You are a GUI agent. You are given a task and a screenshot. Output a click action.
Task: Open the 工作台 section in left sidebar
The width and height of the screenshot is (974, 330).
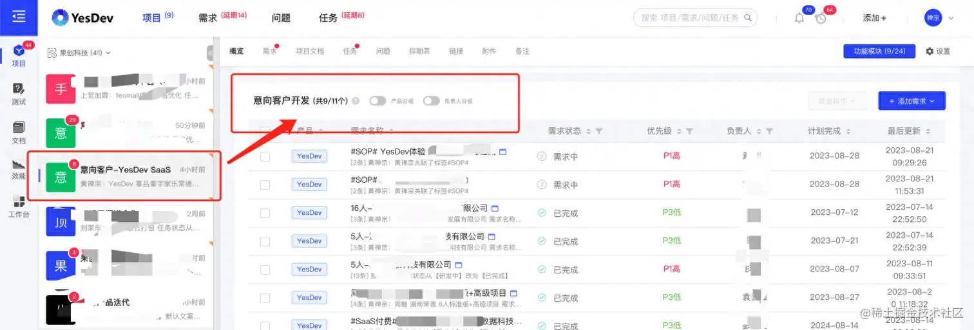[19, 207]
